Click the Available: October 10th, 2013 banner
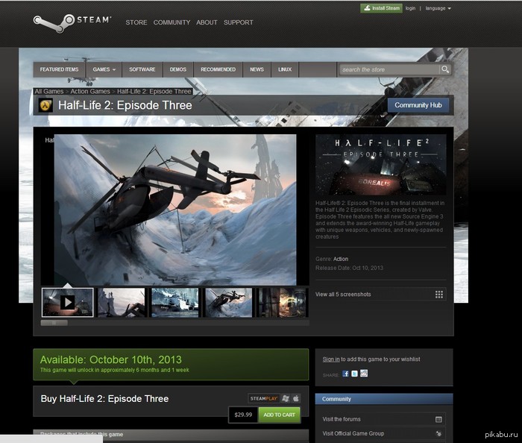 coord(171,364)
